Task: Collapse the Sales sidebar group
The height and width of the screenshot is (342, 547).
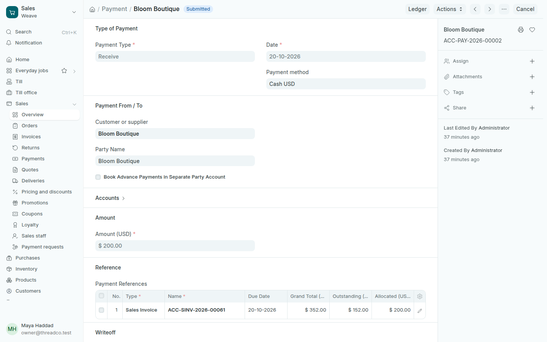Action: point(74,104)
